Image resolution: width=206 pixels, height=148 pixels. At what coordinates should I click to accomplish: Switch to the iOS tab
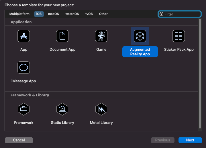pyautogui.click(x=39, y=14)
